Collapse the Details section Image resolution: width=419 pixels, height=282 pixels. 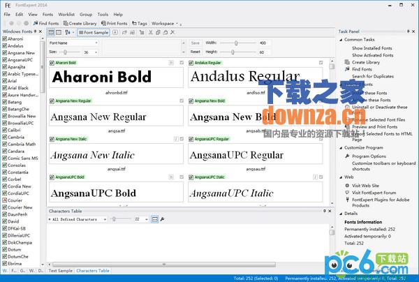(341, 214)
